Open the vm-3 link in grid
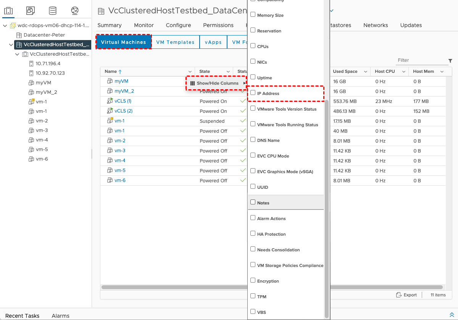 pyautogui.click(x=120, y=150)
